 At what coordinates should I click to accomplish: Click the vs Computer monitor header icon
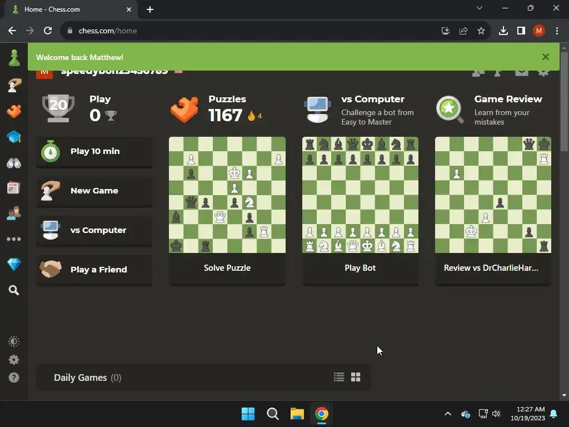pyautogui.click(x=317, y=109)
